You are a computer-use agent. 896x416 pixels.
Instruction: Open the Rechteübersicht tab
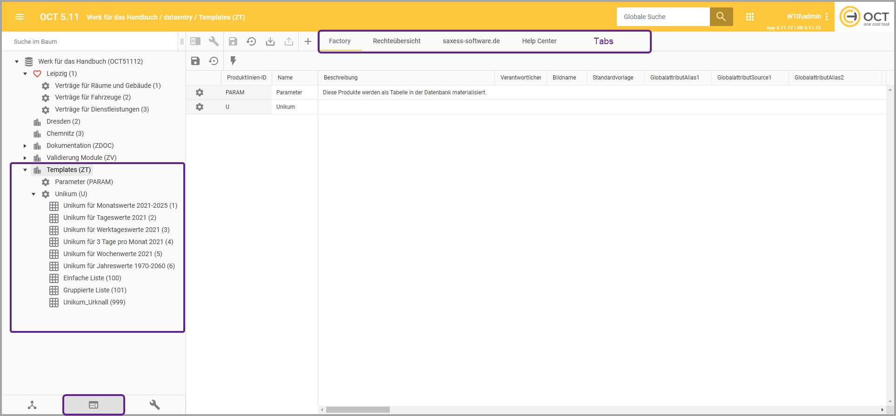(x=396, y=41)
